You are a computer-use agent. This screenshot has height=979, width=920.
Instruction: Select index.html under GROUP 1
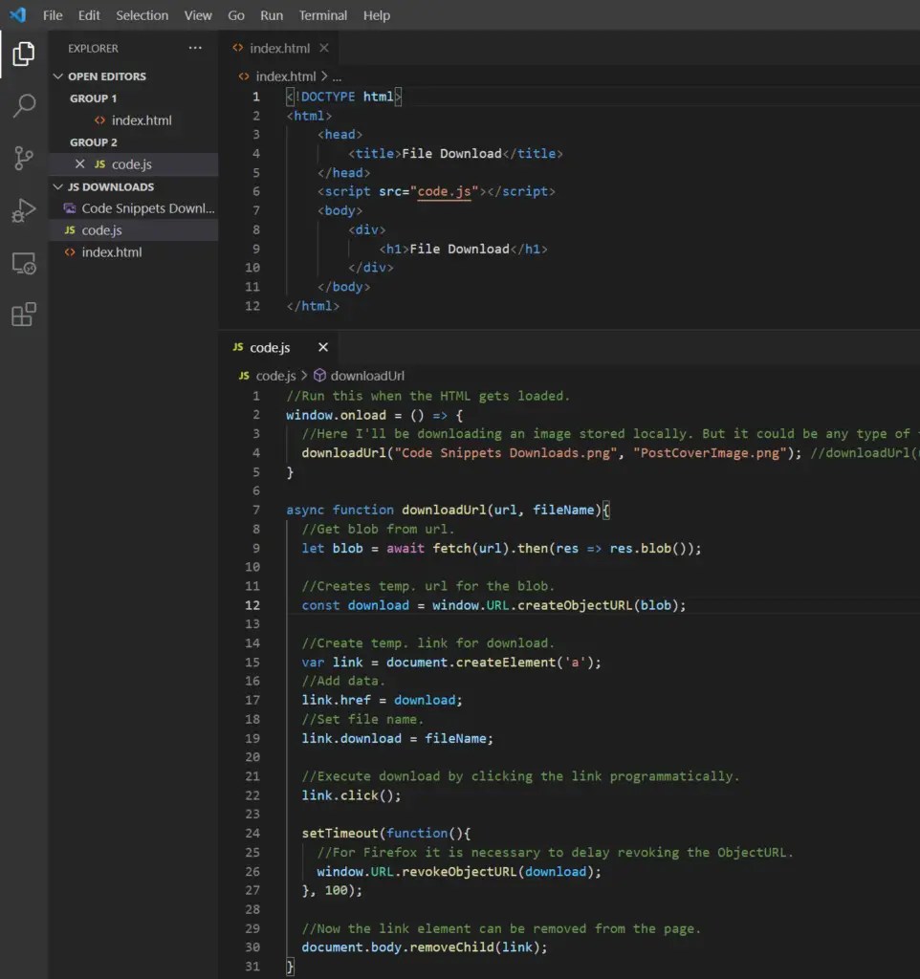point(134,120)
